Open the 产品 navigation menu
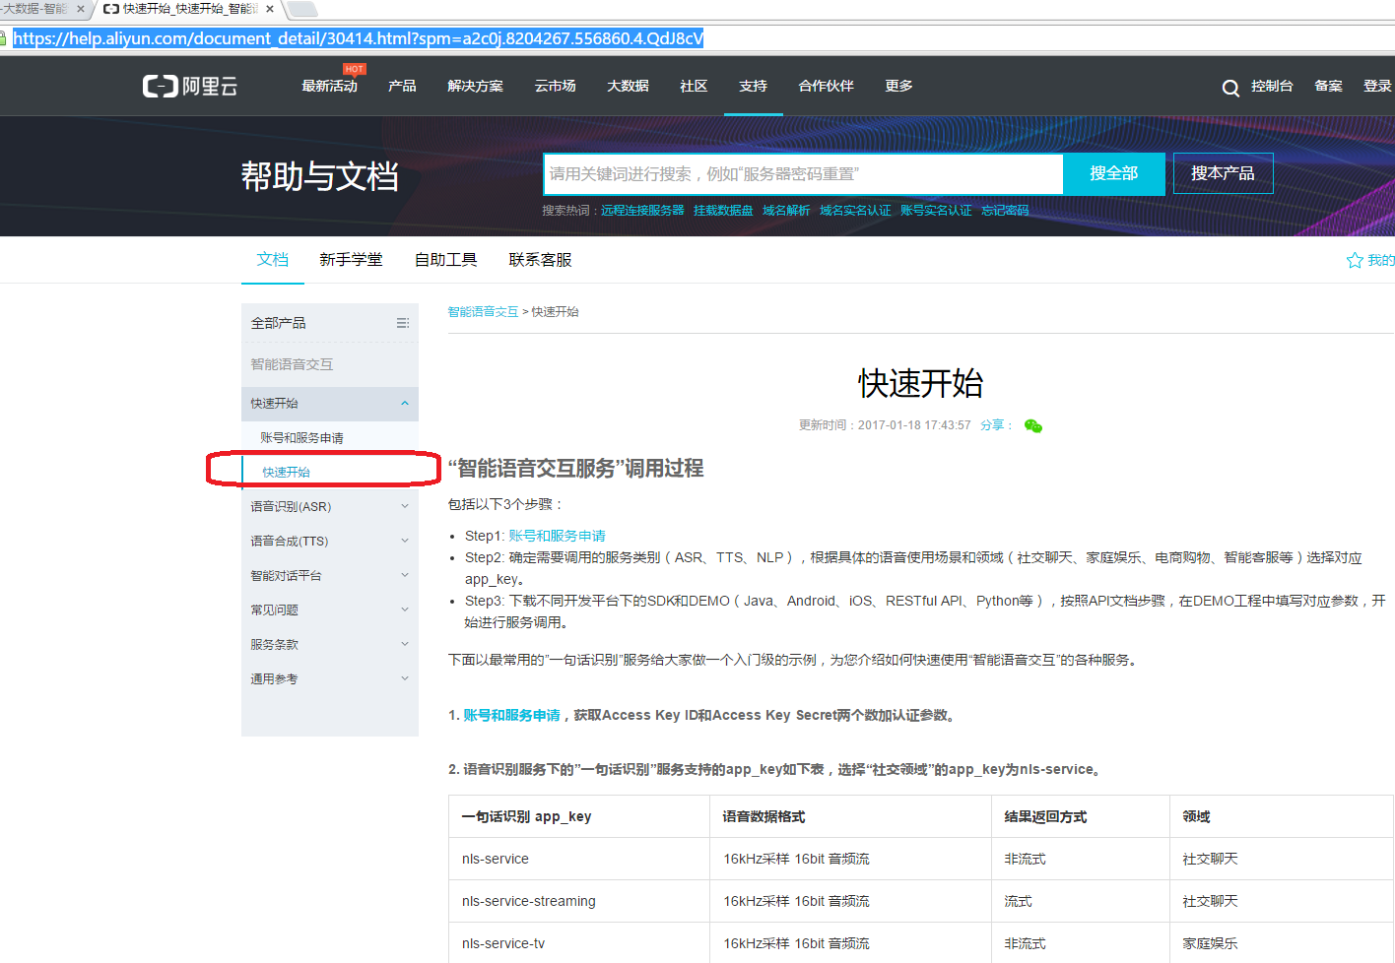 [402, 86]
